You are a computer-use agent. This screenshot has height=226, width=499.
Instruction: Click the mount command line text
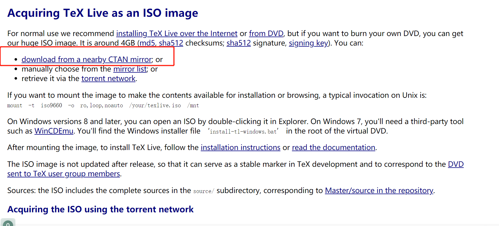(x=103, y=106)
